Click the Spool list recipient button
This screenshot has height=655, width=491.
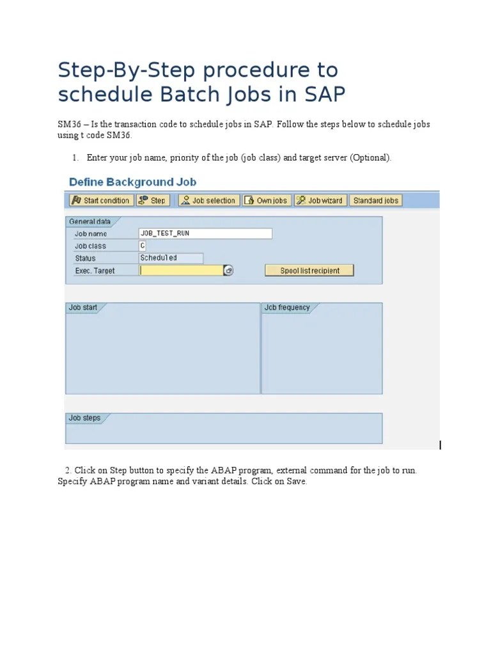coord(309,270)
